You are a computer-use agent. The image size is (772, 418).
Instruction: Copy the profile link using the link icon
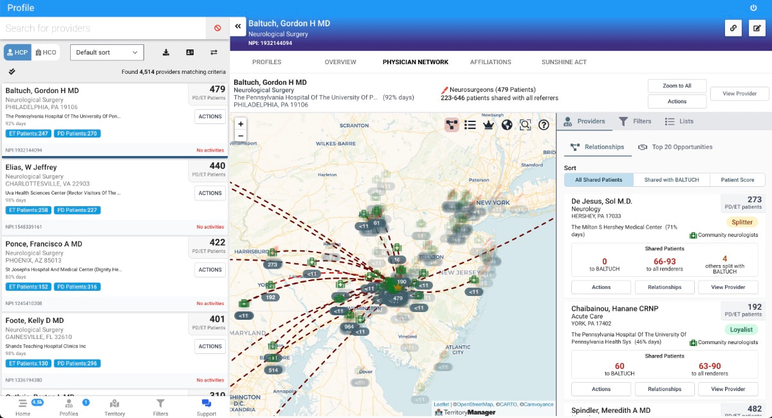(733, 28)
